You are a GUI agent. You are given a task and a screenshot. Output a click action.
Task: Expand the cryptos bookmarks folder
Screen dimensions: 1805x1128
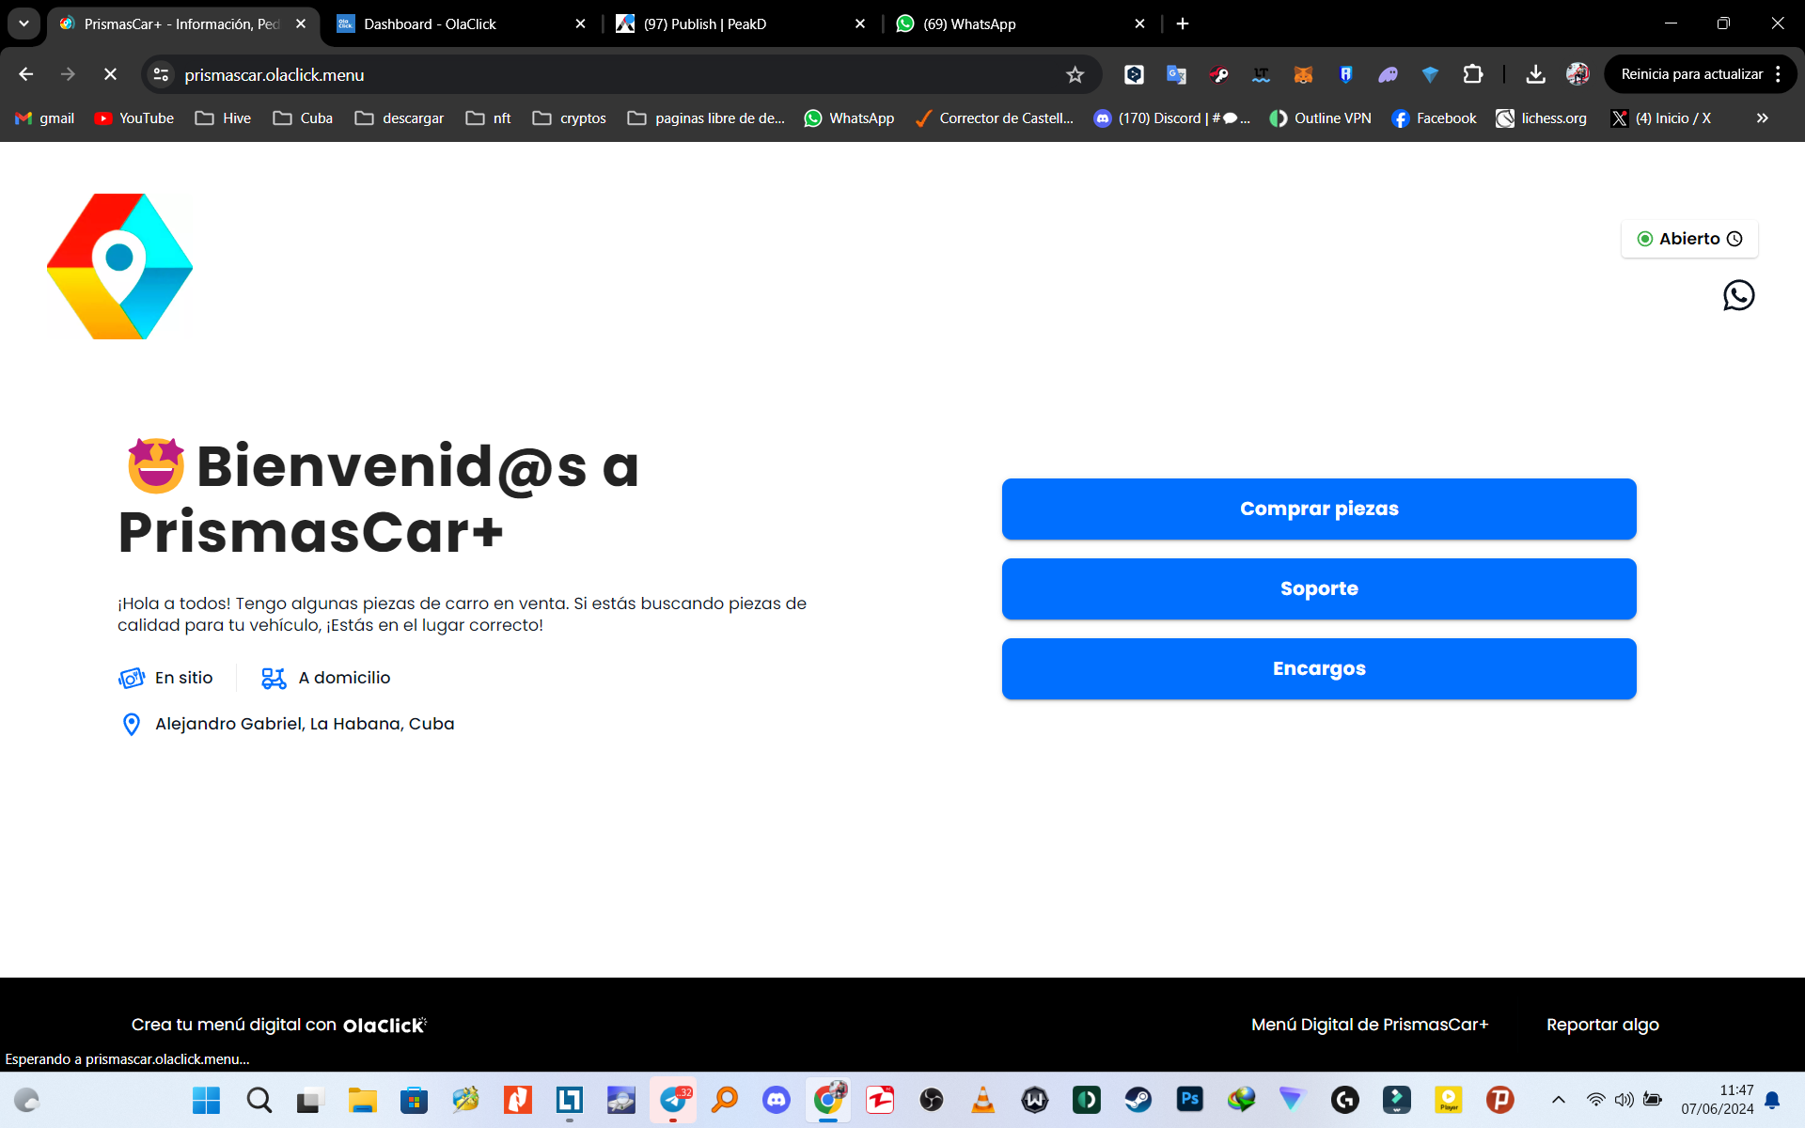[x=570, y=118]
